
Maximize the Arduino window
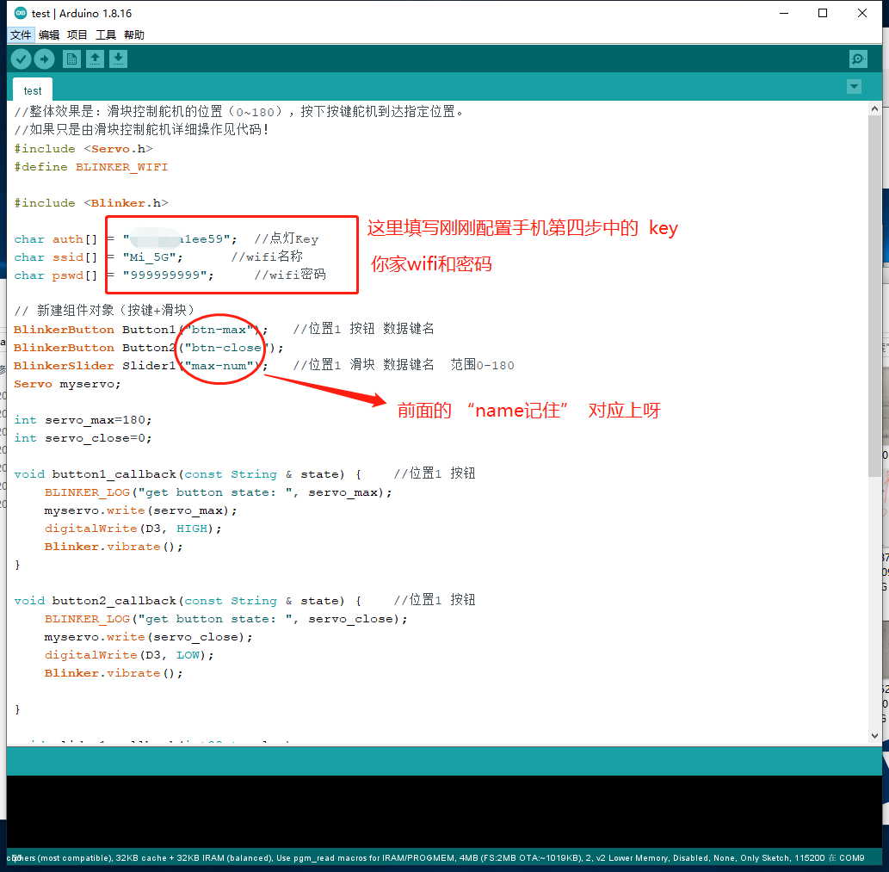pos(823,13)
